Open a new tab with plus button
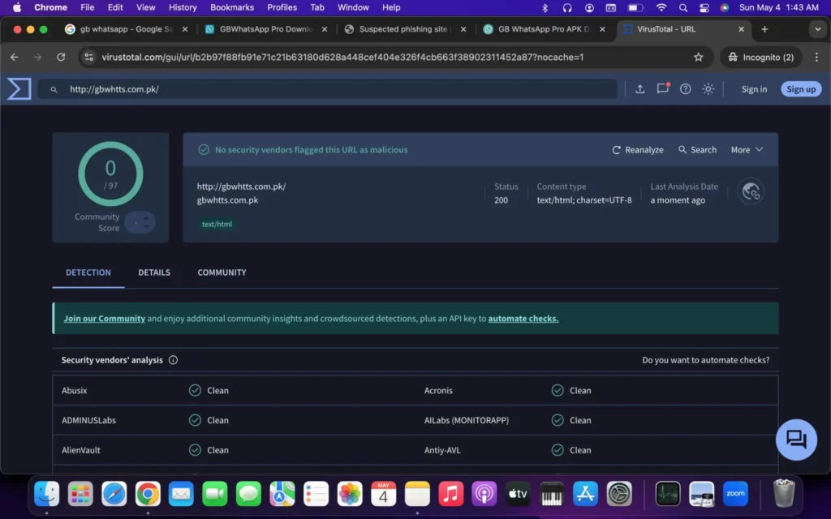 point(764,30)
